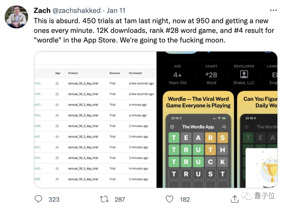Click the Product column header
The height and width of the screenshot is (208, 284).
point(73,73)
